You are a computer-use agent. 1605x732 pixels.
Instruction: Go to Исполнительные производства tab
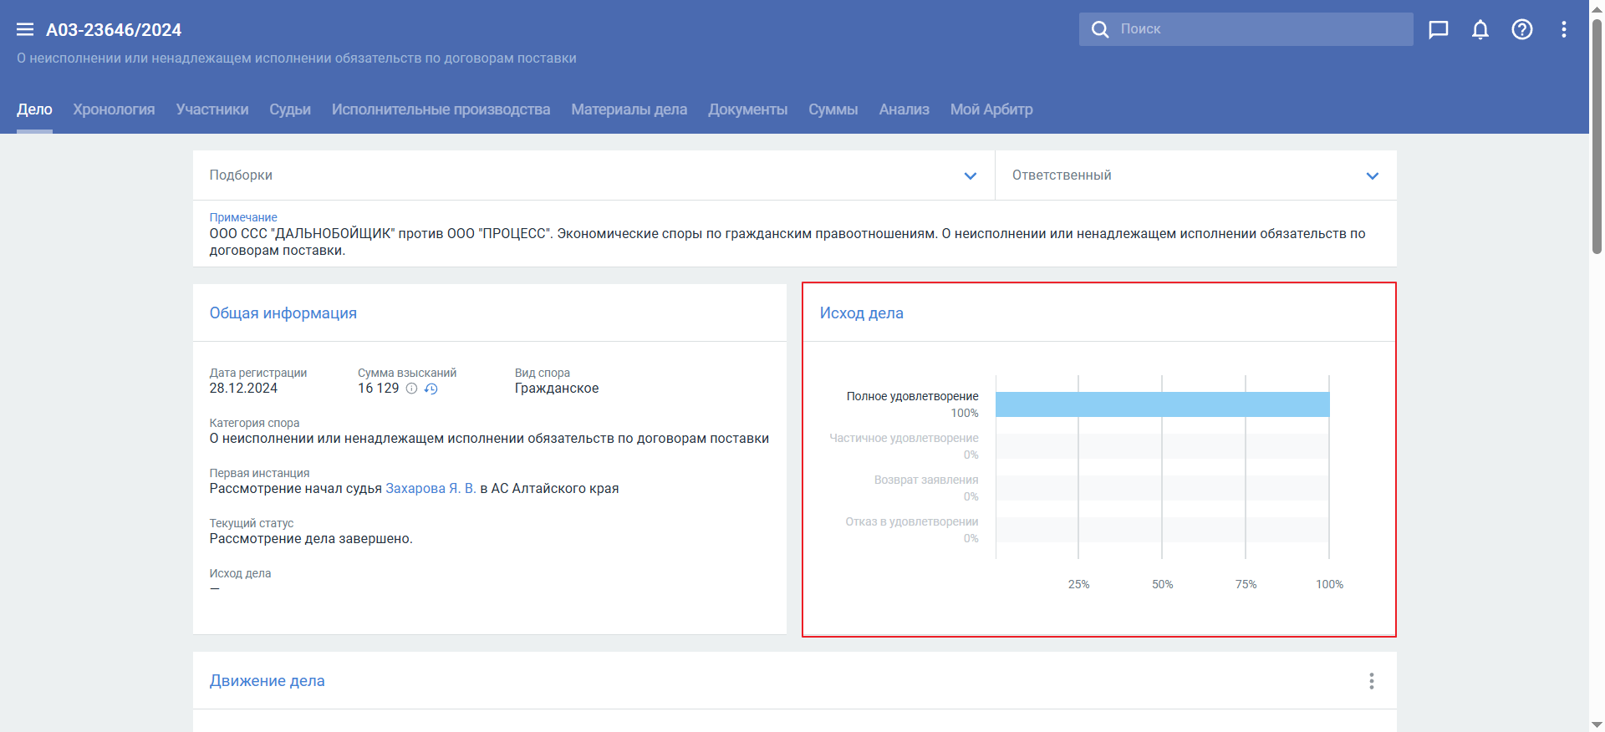(x=441, y=109)
